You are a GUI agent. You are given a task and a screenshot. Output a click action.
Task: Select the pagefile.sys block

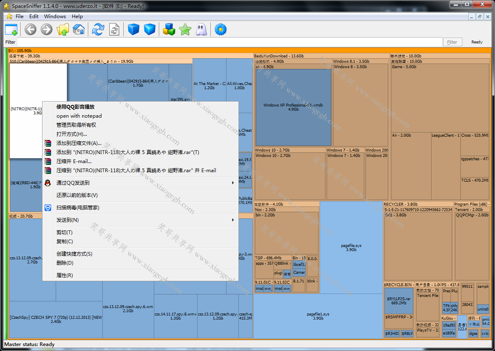tap(351, 247)
